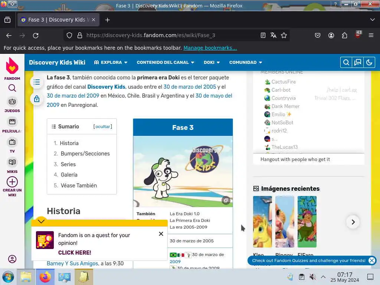Open the Películas sidebar icon
This screenshot has width=380, height=285.
[x=12, y=122]
